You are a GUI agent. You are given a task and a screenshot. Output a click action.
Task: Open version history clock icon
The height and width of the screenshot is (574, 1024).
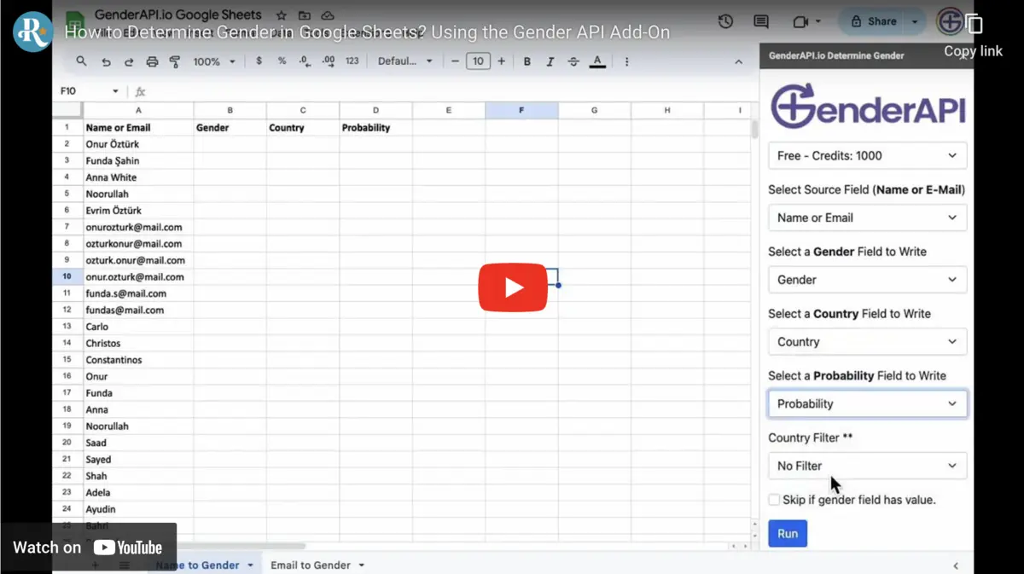[x=725, y=21]
